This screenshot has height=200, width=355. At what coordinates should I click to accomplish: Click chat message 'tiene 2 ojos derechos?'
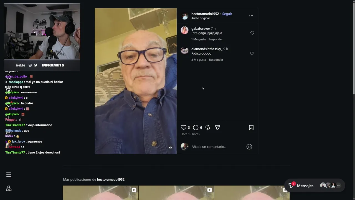pyautogui.click(x=44, y=152)
